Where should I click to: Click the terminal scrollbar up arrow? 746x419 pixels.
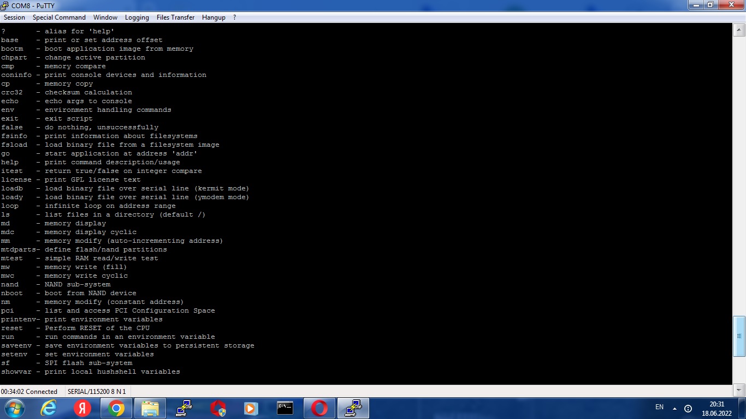[739, 31]
